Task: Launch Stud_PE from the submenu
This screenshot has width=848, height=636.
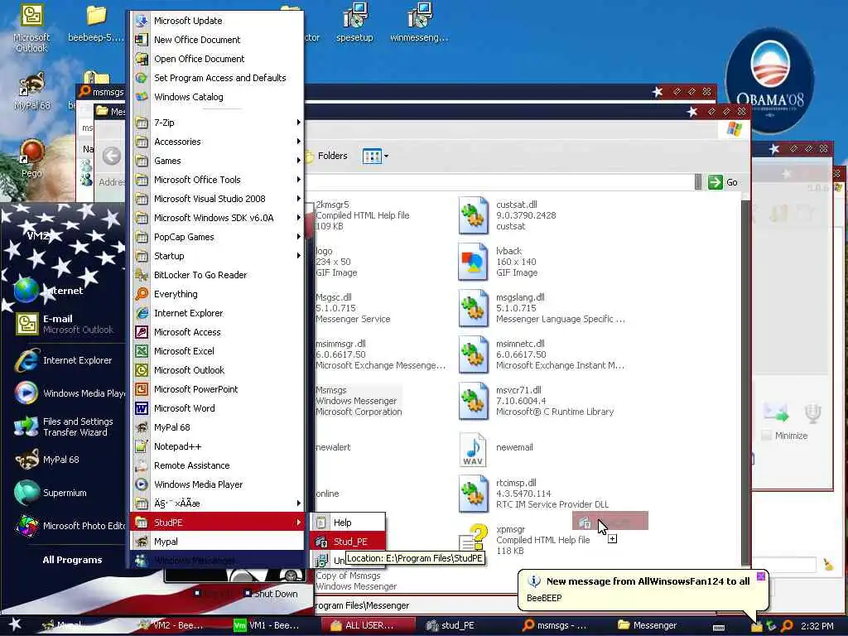Action: pyautogui.click(x=347, y=542)
